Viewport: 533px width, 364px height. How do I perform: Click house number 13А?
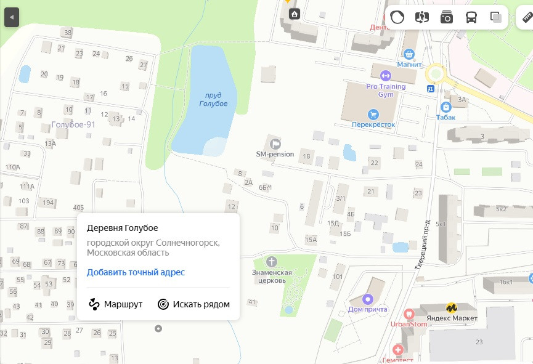click(x=51, y=144)
